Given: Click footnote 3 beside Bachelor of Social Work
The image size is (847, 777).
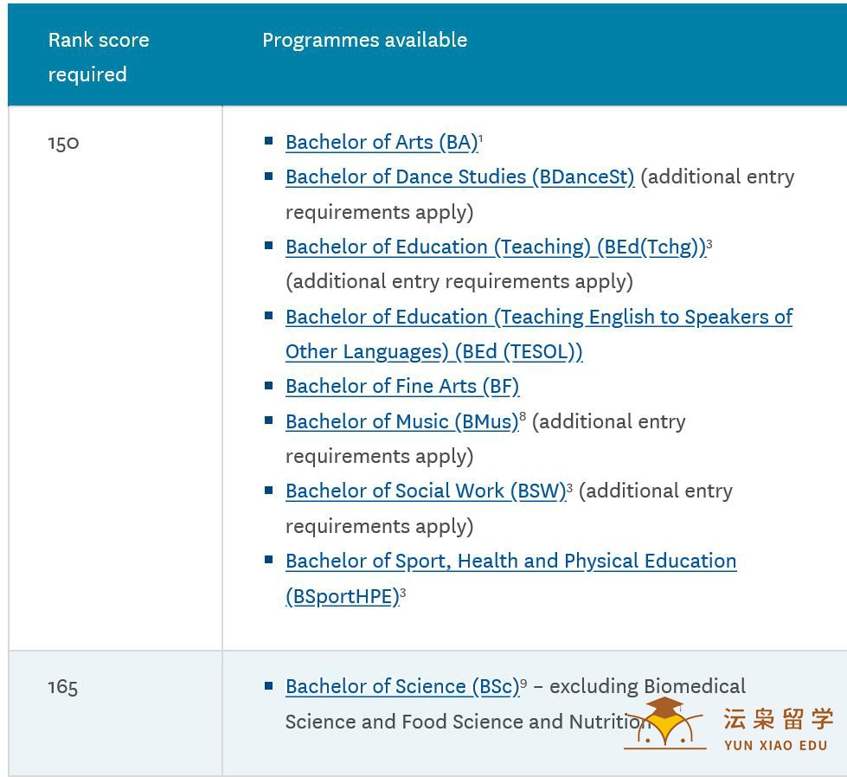Looking at the screenshot, I should (x=569, y=487).
